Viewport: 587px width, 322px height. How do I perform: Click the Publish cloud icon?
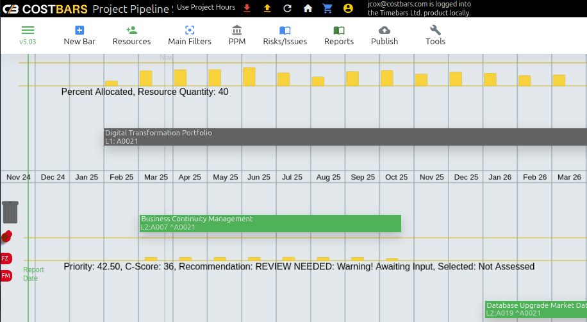[384, 30]
